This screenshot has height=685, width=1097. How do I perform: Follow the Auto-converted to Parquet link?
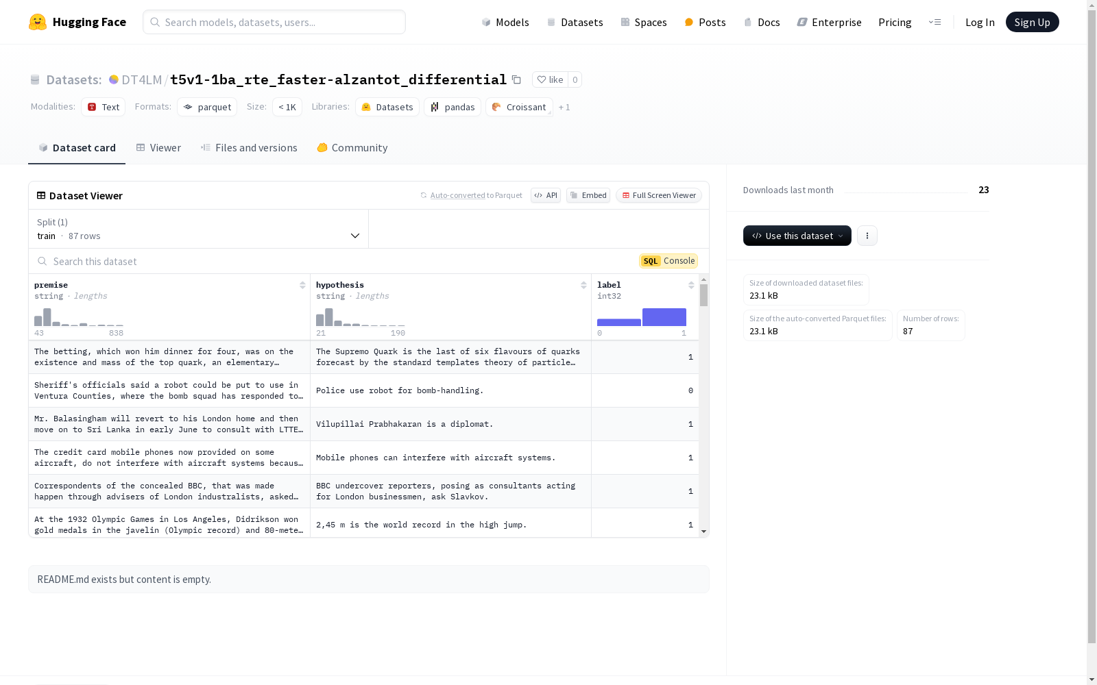click(x=457, y=195)
